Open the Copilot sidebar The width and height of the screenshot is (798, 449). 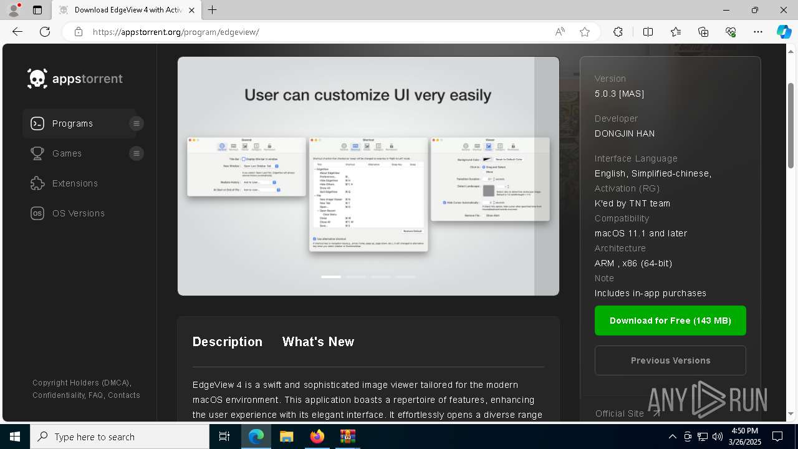pos(784,32)
